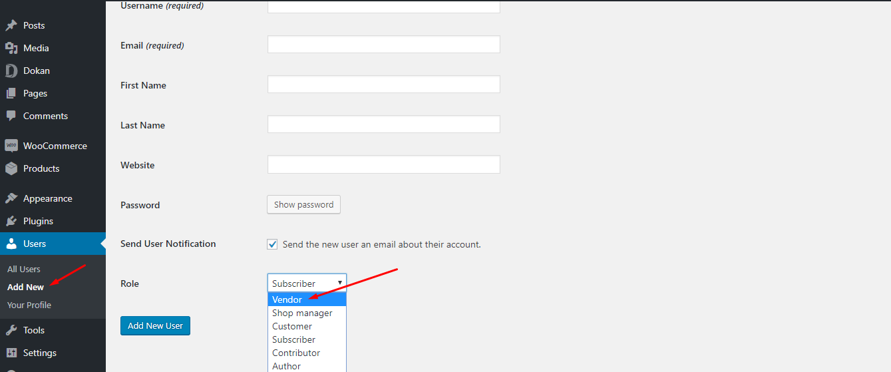Open the Pages icon in sidebar
The width and height of the screenshot is (891, 372).
coord(11,93)
